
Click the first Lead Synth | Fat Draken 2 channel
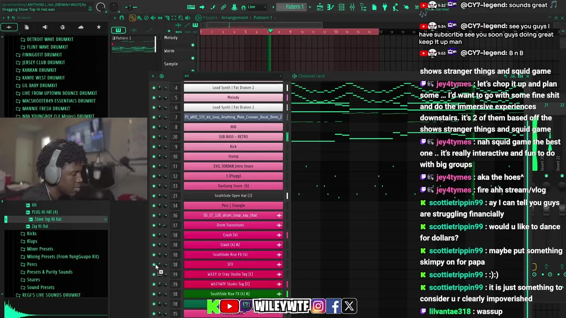[x=233, y=87]
